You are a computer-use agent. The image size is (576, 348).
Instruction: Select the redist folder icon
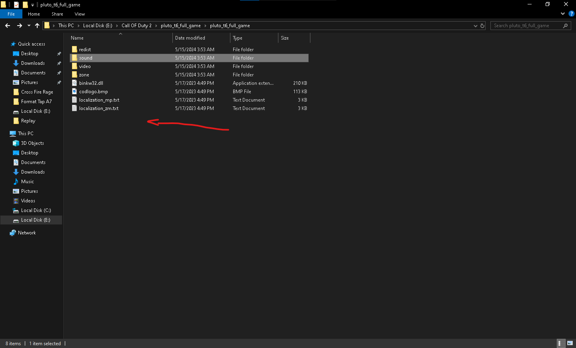[74, 50]
